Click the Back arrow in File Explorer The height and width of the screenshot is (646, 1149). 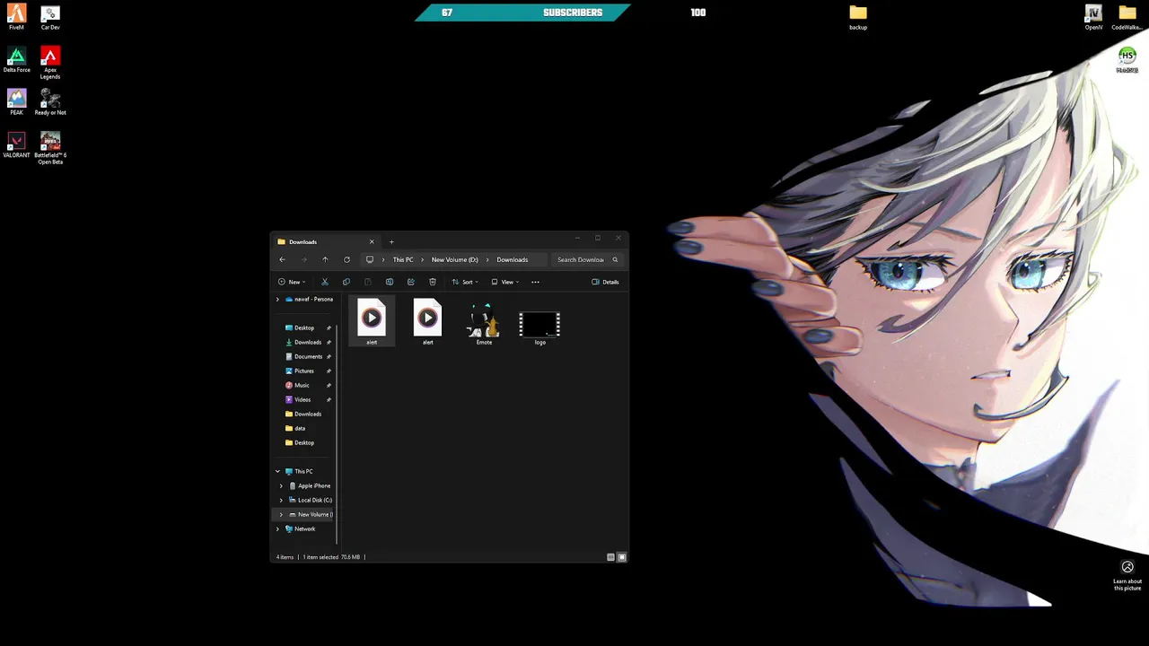(x=282, y=259)
